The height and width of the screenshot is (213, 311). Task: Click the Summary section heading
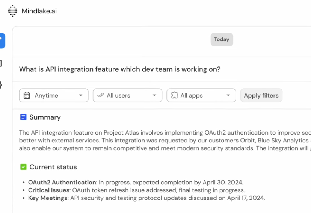45,117
